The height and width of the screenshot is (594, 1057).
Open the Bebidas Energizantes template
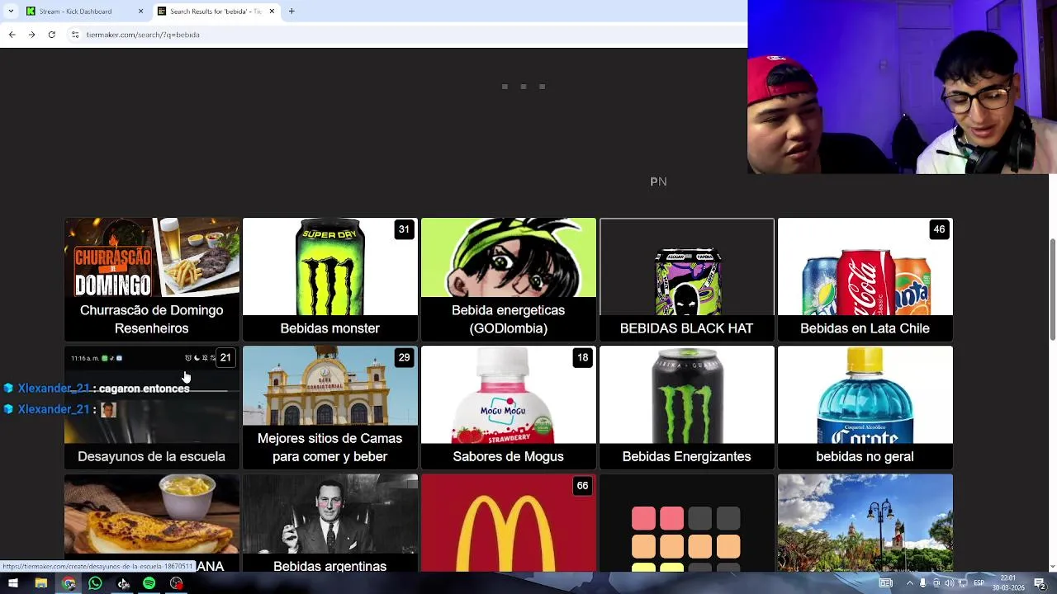(x=687, y=408)
